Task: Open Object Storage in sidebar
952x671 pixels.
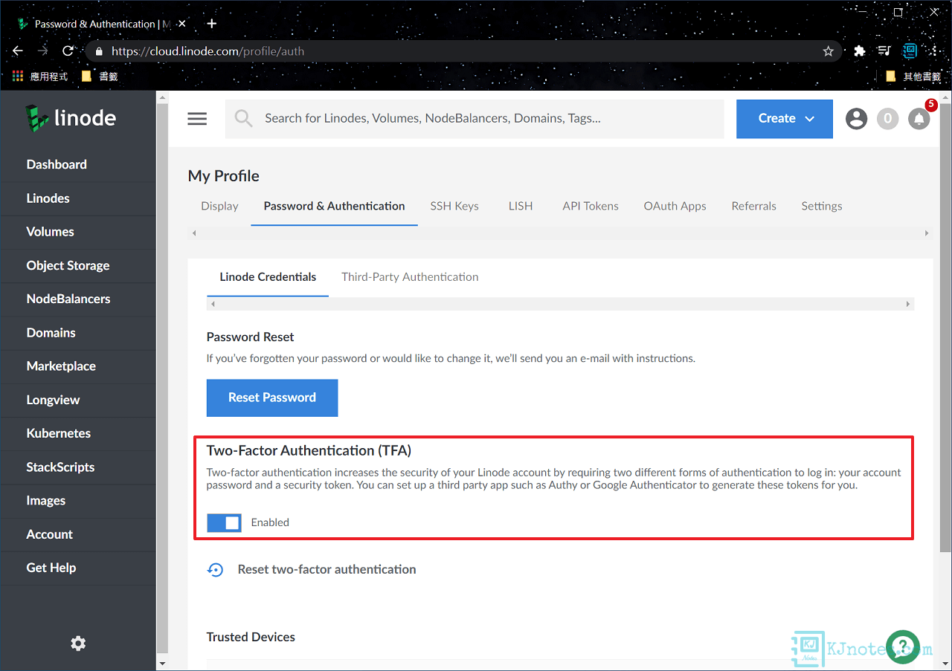Action: coord(78,265)
